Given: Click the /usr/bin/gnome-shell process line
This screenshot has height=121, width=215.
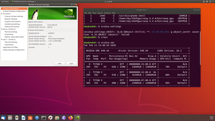Looking at the screenshot, I should click(x=132, y=16).
